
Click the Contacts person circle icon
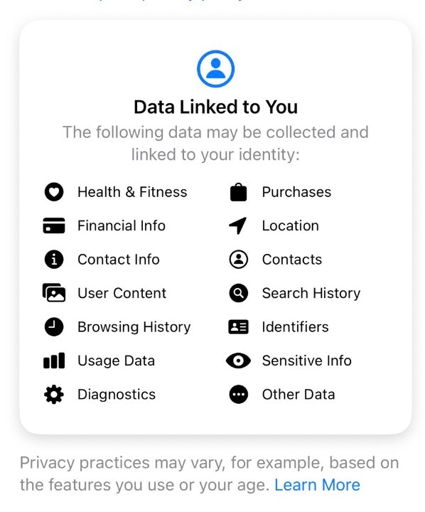click(x=239, y=260)
